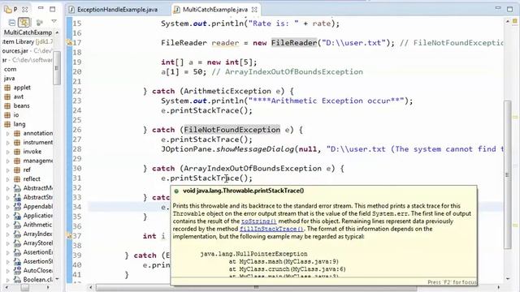Select the System Library jdk entry
This screenshot has width=520, height=292.
[27, 41]
